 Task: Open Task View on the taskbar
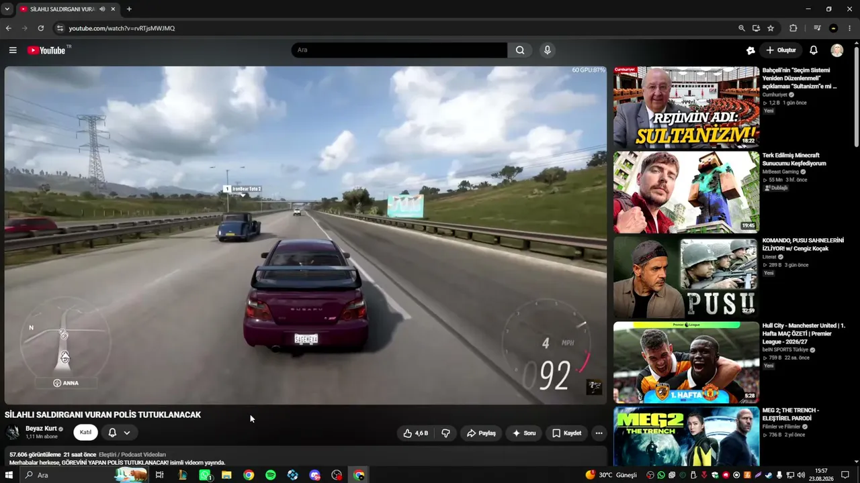click(159, 475)
